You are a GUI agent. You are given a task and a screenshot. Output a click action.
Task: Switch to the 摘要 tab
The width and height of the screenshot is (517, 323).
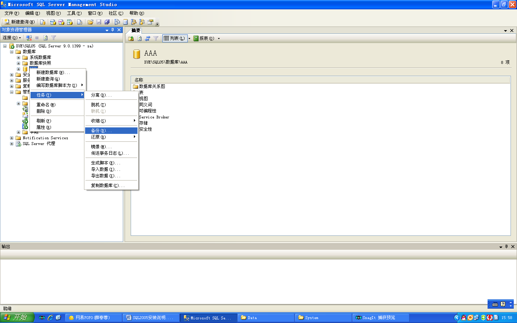(x=136, y=31)
